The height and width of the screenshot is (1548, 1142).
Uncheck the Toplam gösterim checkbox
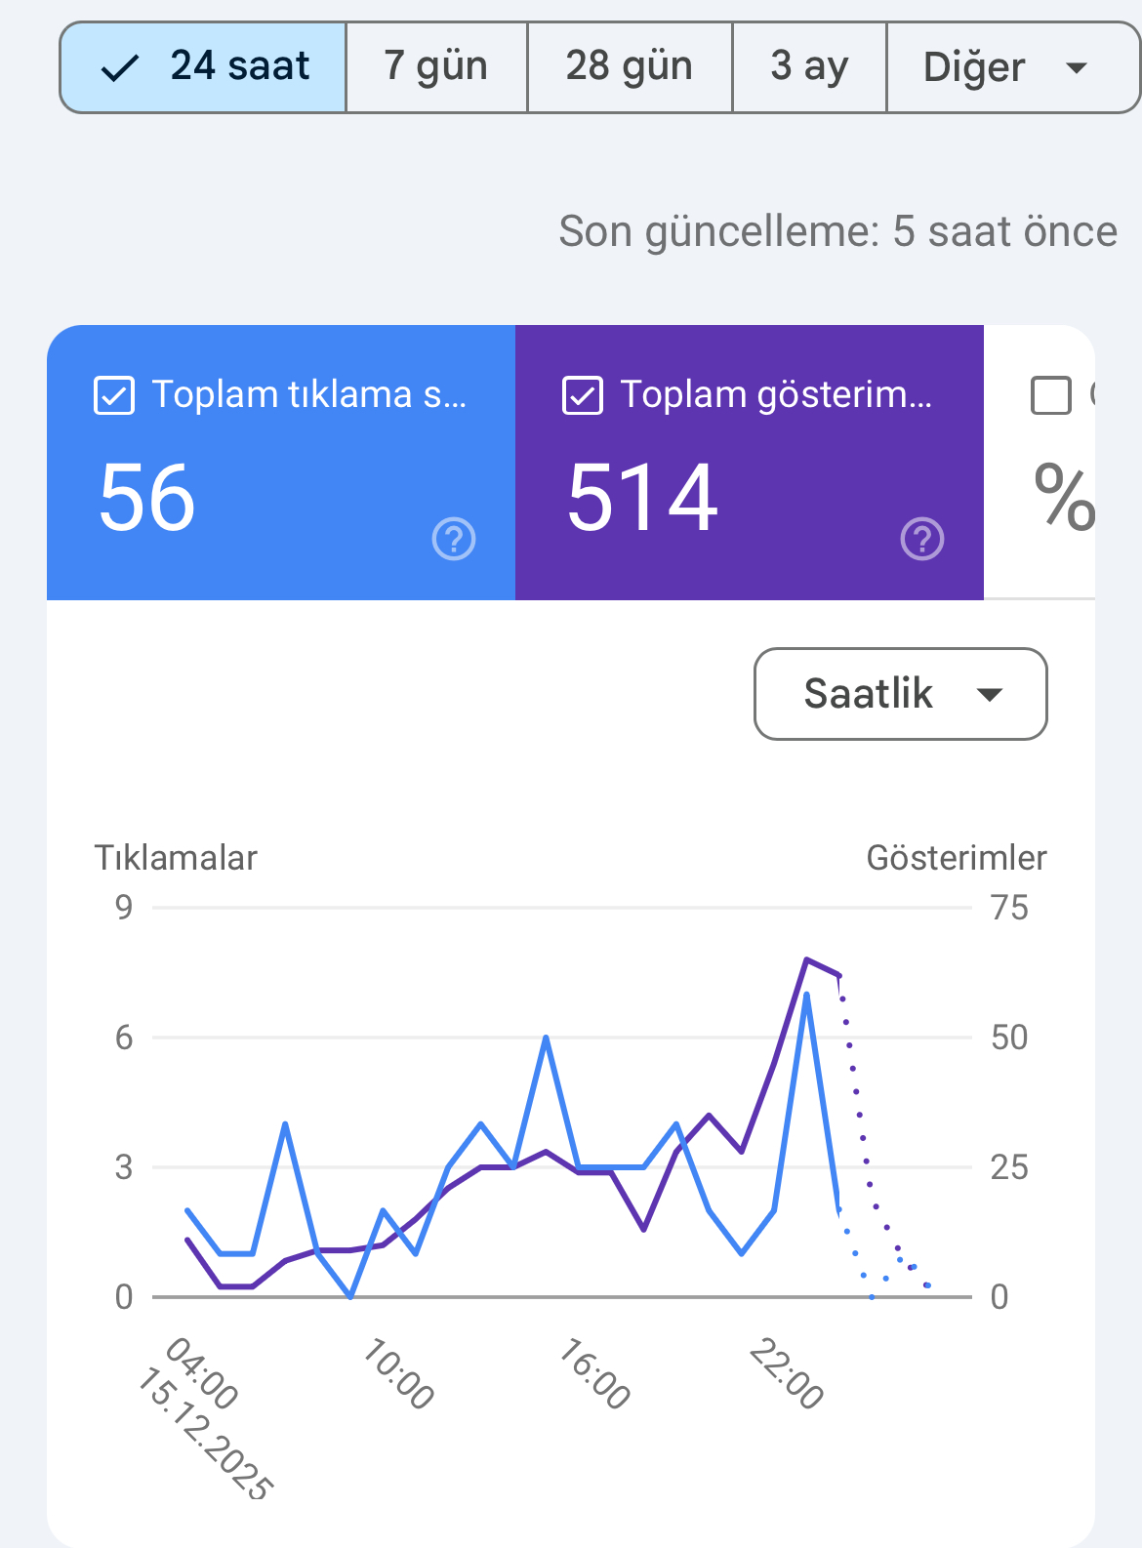[583, 395]
